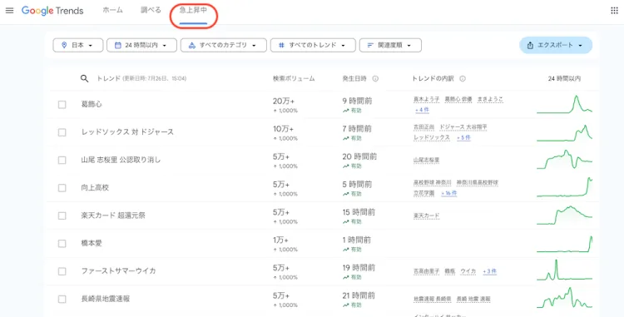
Task: Click the 発生日時 column header
Action: click(354, 79)
